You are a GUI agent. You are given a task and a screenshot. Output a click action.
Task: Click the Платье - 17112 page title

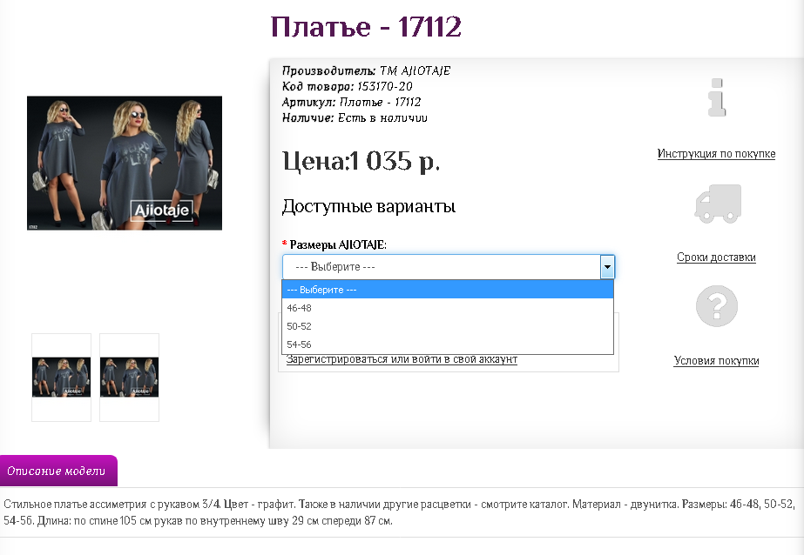[x=366, y=27]
